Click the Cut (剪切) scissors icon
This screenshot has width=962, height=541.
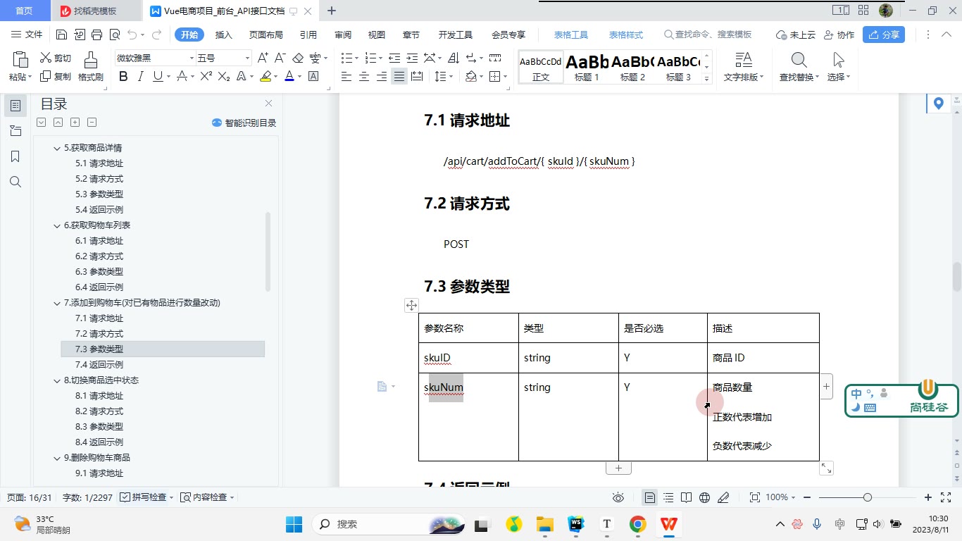pyautogui.click(x=45, y=58)
